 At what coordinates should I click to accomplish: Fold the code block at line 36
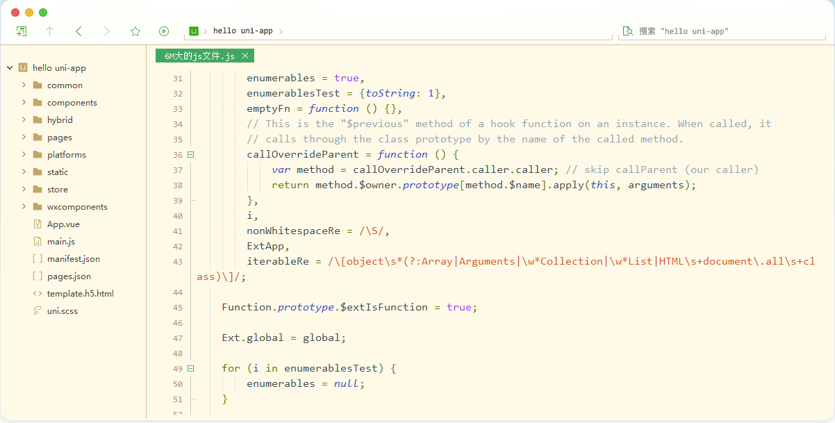pyautogui.click(x=190, y=155)
